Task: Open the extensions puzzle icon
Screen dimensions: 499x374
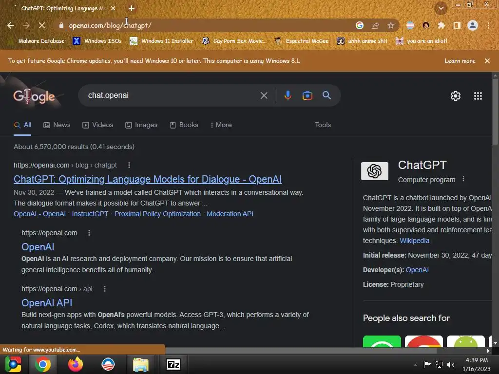Action: (441, 25)
